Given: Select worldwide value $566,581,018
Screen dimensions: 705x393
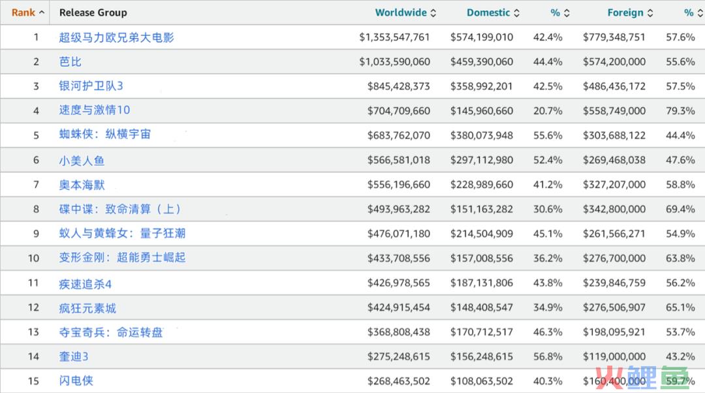Looking at the screenshot, I should (398, 160).
